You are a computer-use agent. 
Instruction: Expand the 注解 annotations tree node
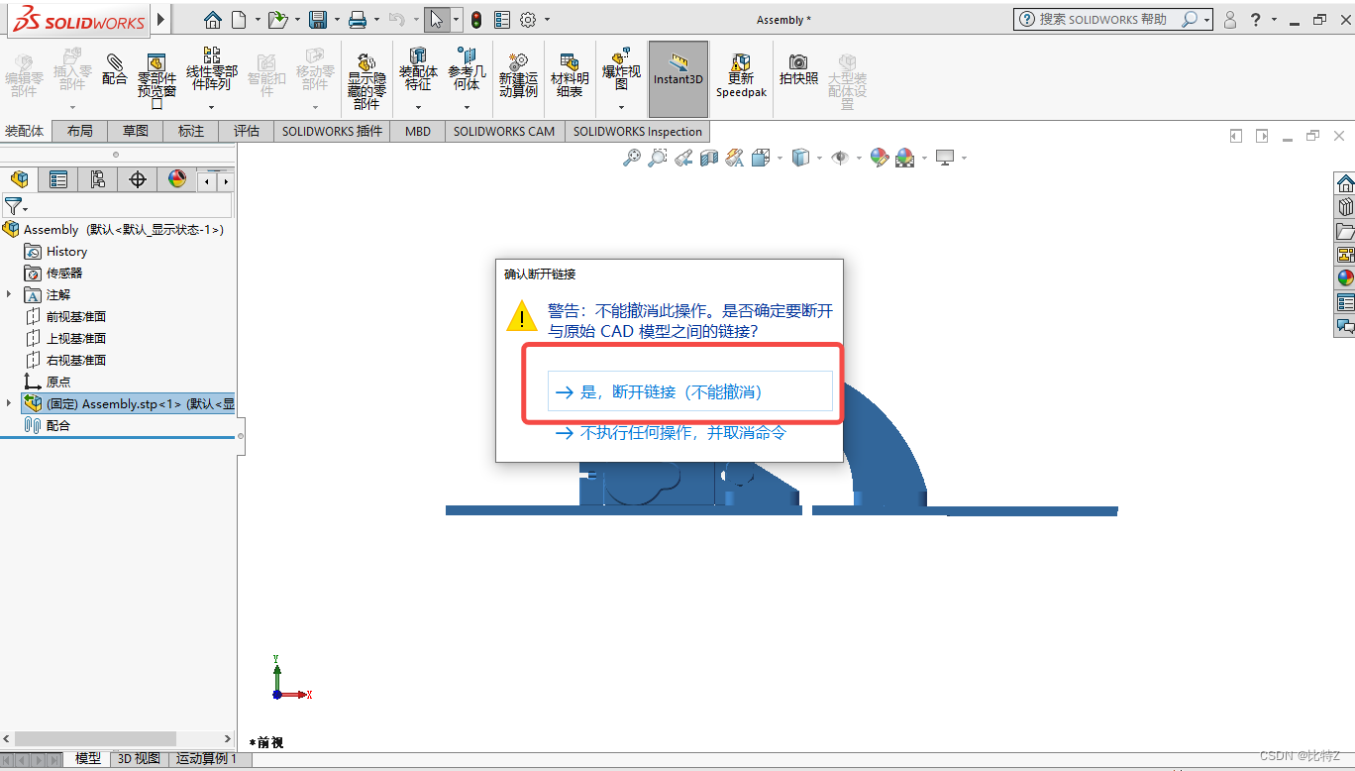pyautogui.click(x=10, y=294)
